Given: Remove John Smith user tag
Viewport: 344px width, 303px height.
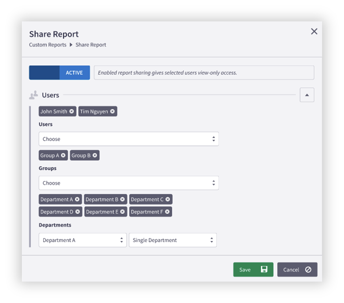Looking at the screenshot, I should (71, 112).
